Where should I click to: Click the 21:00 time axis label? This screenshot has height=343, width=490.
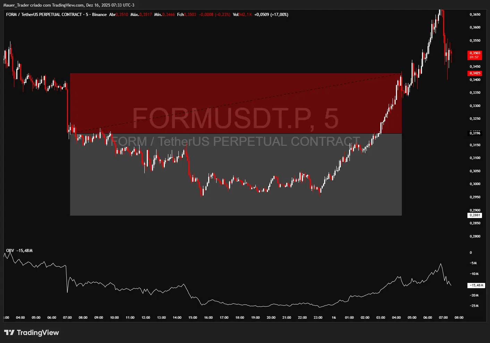(x=287, y=318)
